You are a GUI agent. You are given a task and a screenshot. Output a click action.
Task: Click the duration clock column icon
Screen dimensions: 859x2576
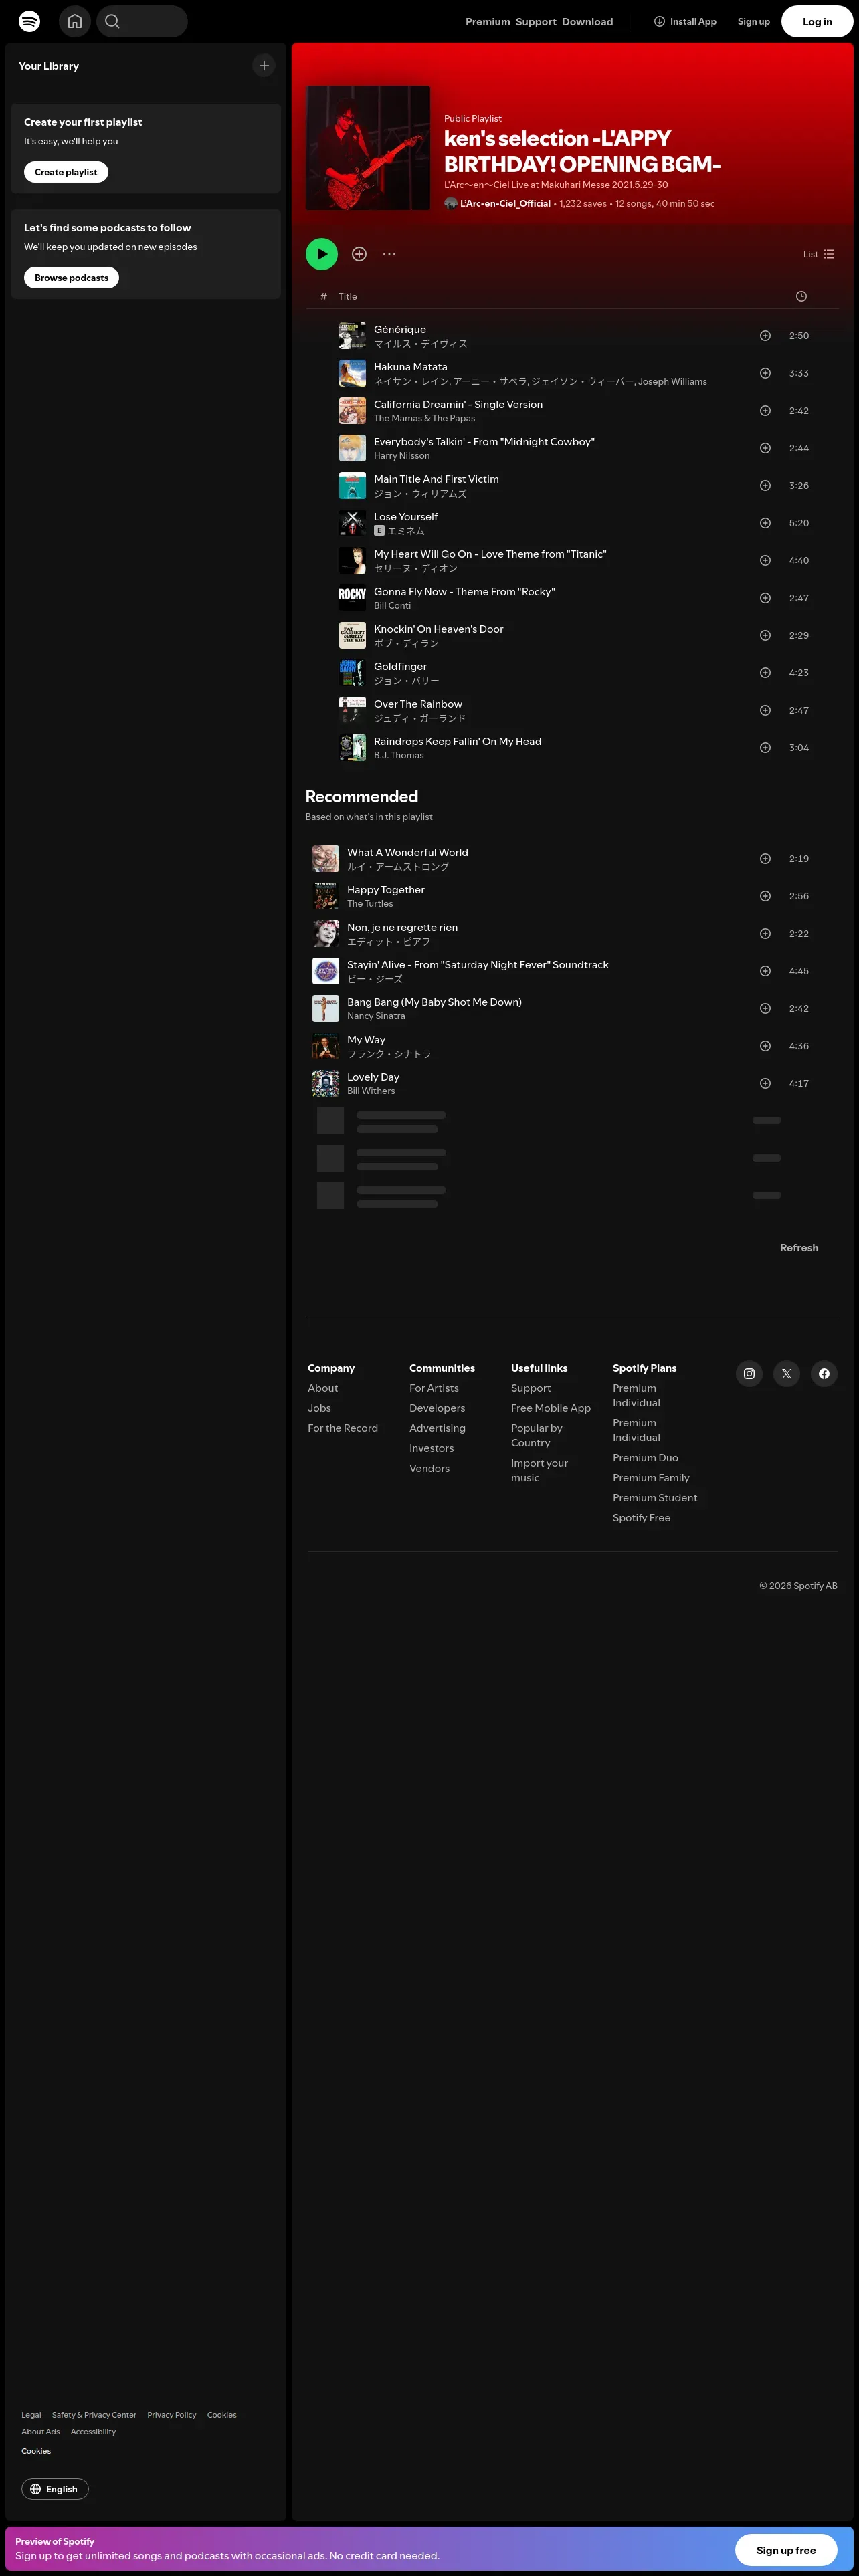(x=801, y=296)
